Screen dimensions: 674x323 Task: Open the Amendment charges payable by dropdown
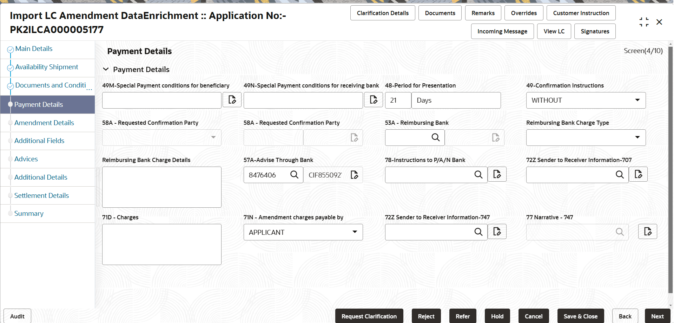pos(355,232)
